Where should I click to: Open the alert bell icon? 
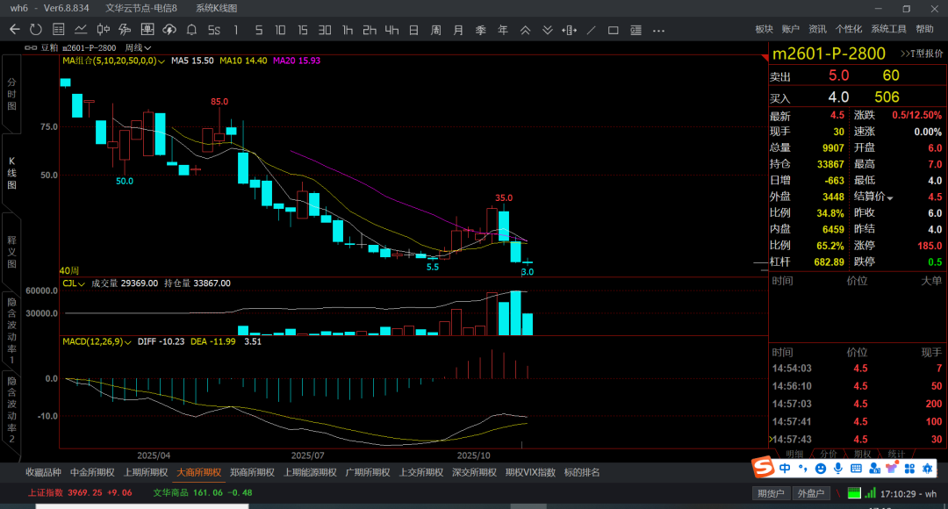click(191, 30)
